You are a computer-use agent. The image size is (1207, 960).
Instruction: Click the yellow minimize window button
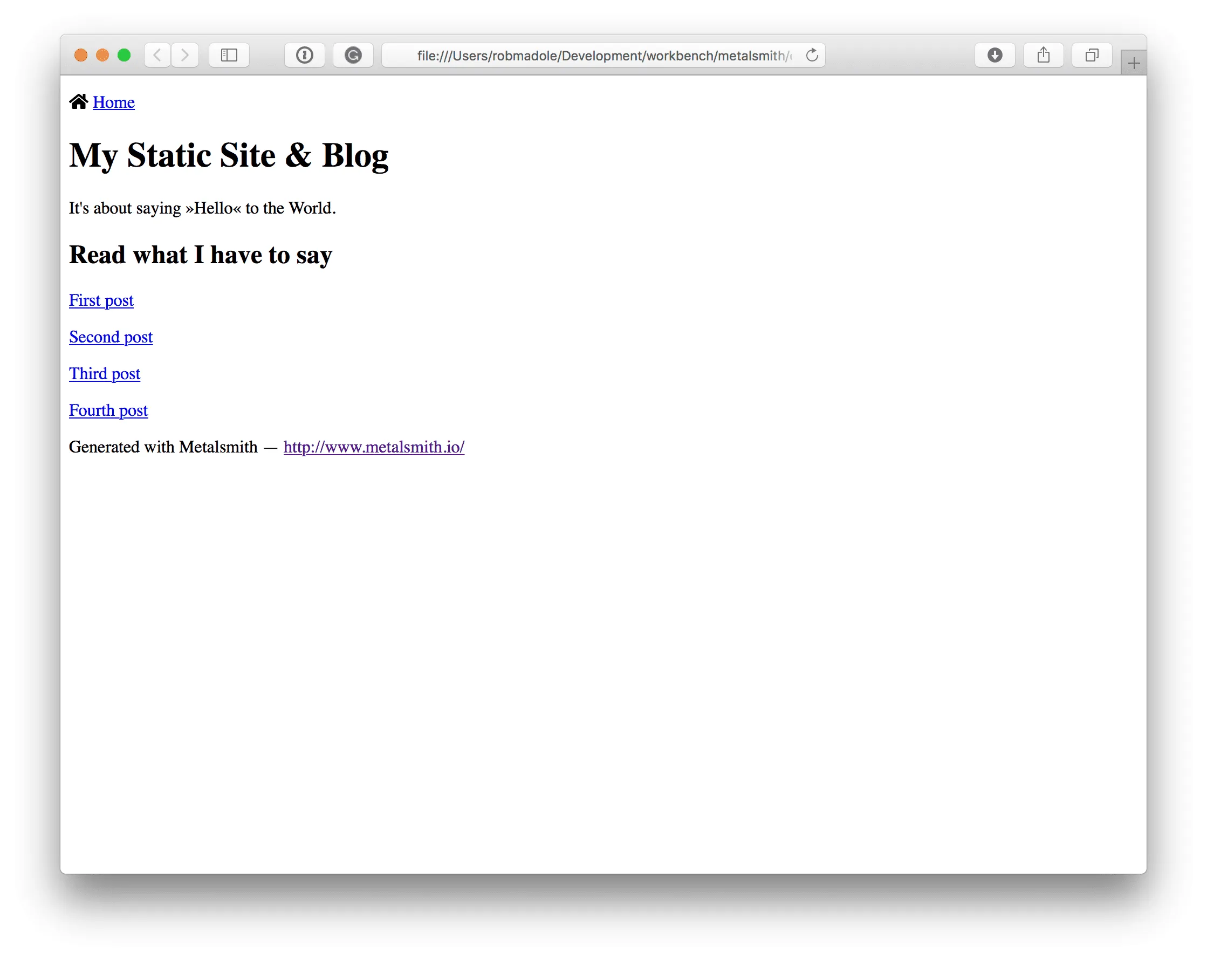tap(102, 55)
